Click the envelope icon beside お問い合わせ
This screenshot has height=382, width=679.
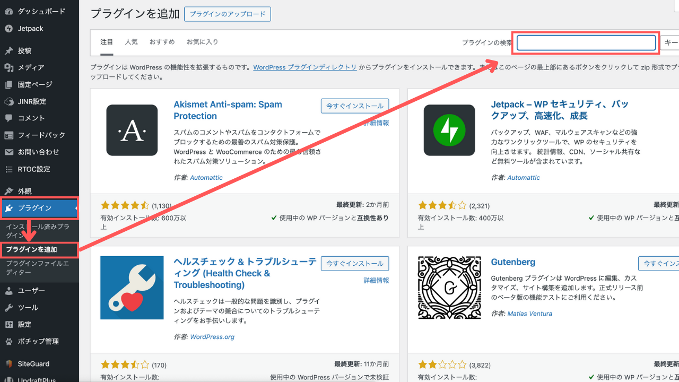tap(8, 152)
